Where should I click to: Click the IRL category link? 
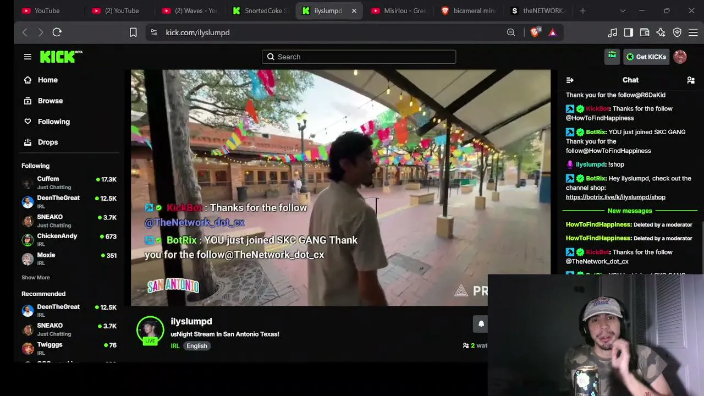[175, 346]
